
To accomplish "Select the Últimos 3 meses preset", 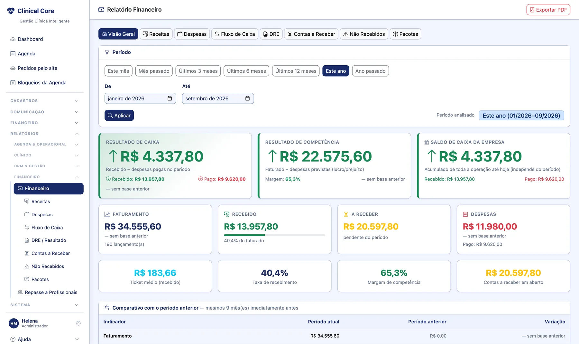I will click(198, 71).
